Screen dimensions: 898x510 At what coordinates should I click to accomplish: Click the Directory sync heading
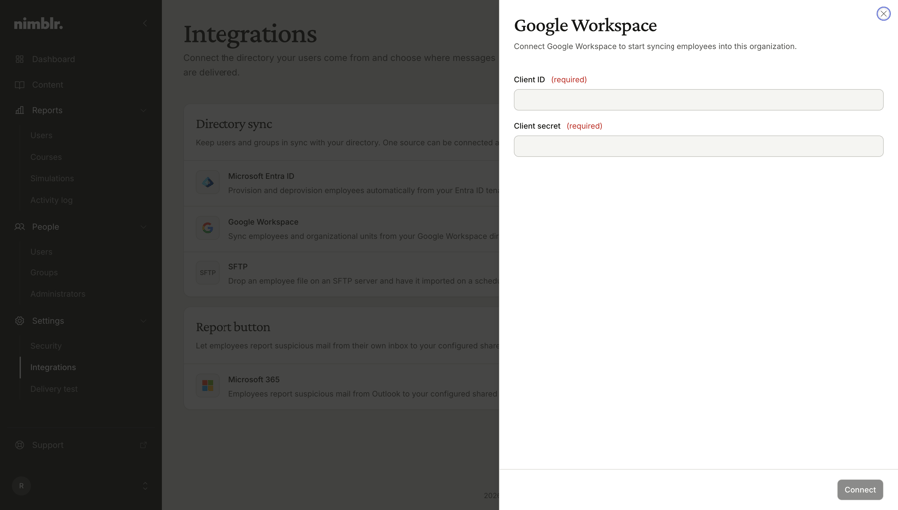pyautogui.click(x=233, y=124)
